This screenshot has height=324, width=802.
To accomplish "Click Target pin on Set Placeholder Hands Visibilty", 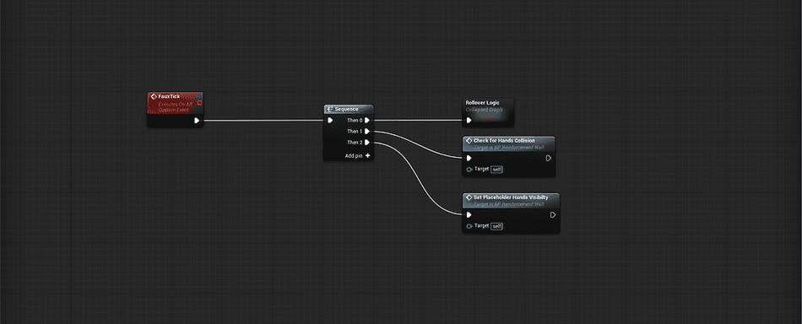I will [x=469, y=226].
